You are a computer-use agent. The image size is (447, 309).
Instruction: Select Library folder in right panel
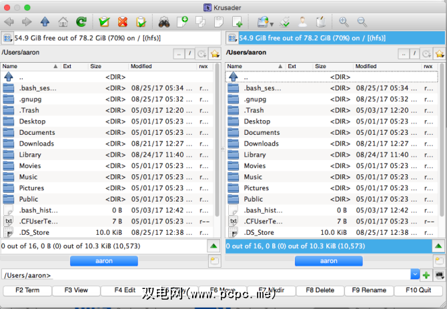[332, 155]
